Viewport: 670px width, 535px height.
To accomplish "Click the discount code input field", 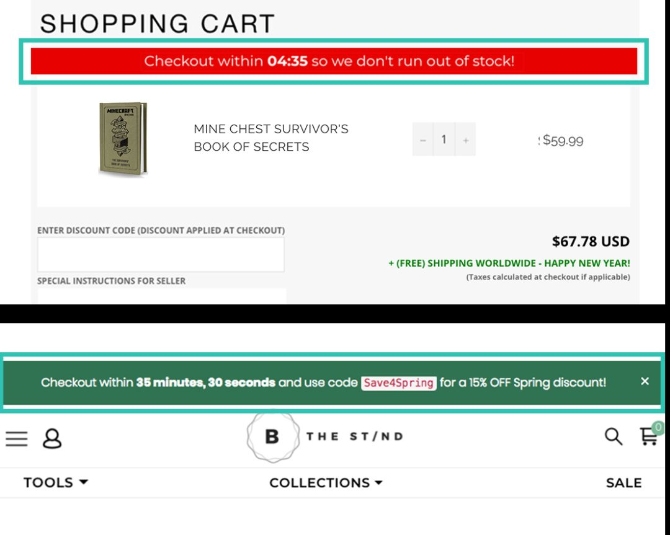I will pyautogui.click(x=161, y=254).
